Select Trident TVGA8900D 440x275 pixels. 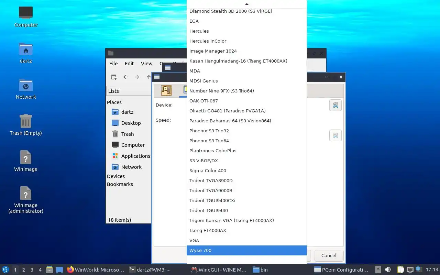point(247,180)
